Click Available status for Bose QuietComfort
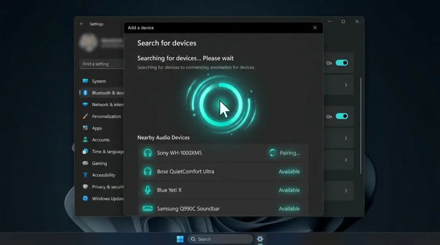The width and height of the screenshot is (440, 245). pyautogui.click(x=289, y=171)
